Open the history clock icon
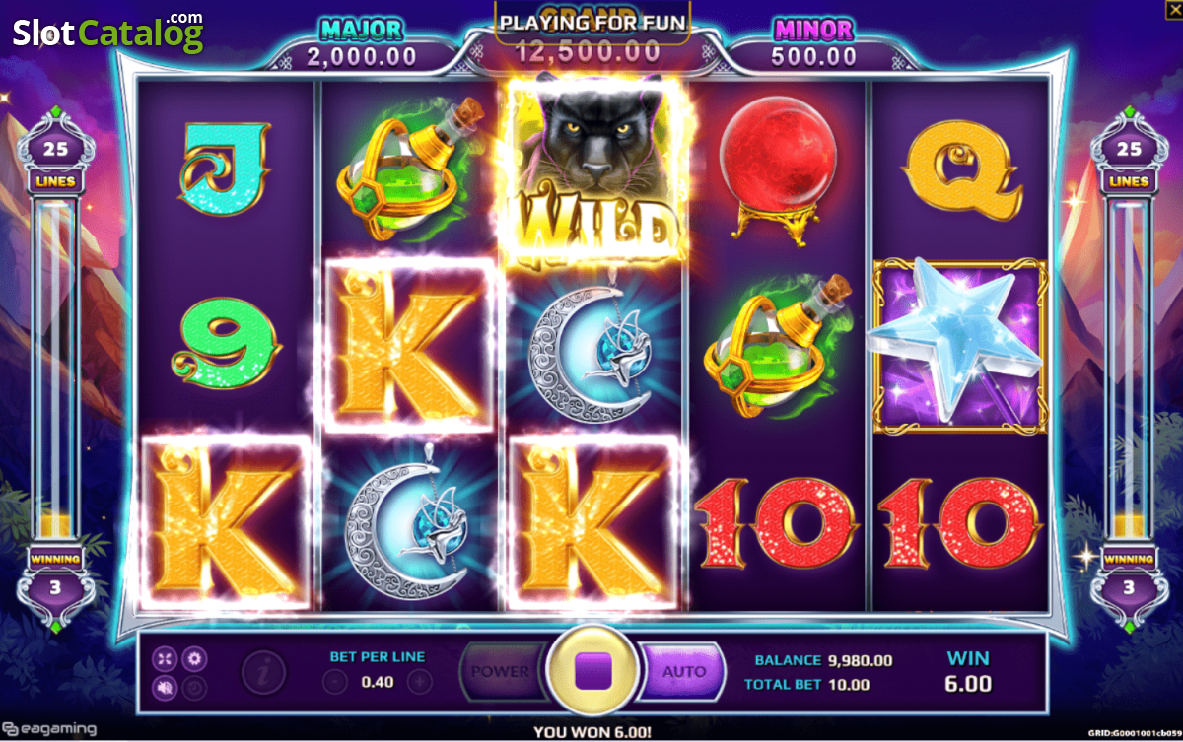Viewport: 1183px width, 742px height. point(195,687)
